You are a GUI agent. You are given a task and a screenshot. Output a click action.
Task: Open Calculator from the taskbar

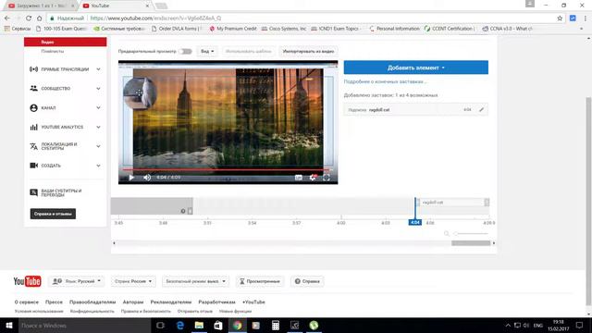click(x=276, y=326)
